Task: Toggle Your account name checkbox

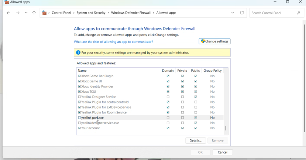Action: 79,128
